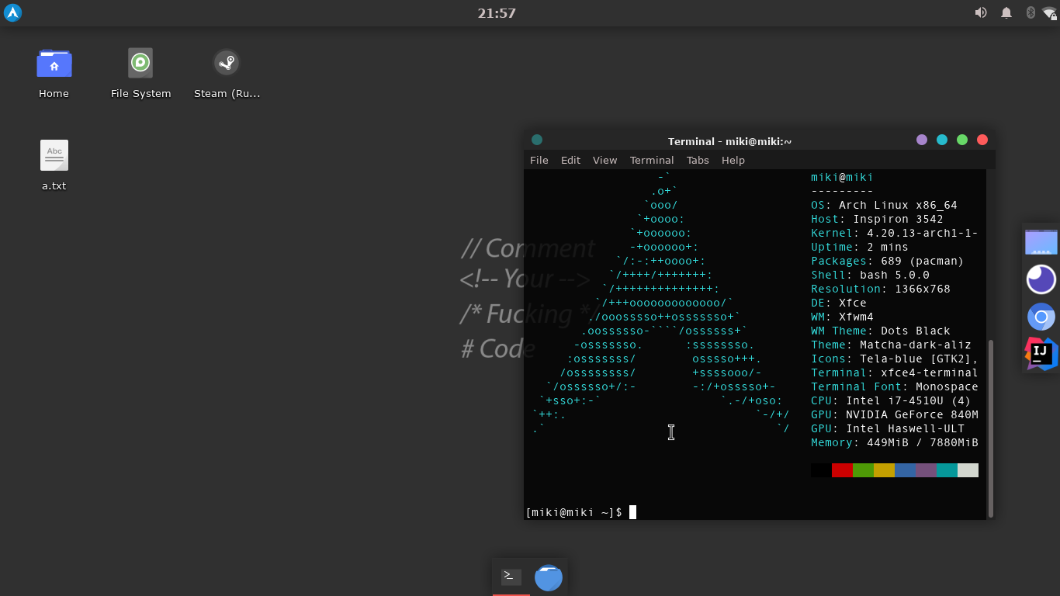
Task: Click the 'DE: Xfce' line
Action: (839, 303)
